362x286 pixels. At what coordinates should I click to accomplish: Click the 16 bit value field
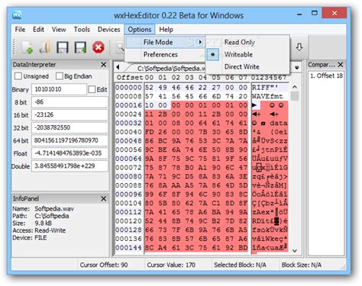(69, 114)
